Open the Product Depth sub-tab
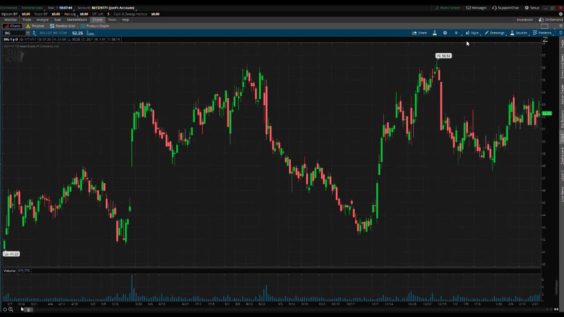The width and height of the screenshot is (564, 317). point(95,26)
